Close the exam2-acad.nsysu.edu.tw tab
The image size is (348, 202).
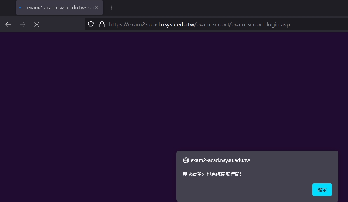pos(97,8)
